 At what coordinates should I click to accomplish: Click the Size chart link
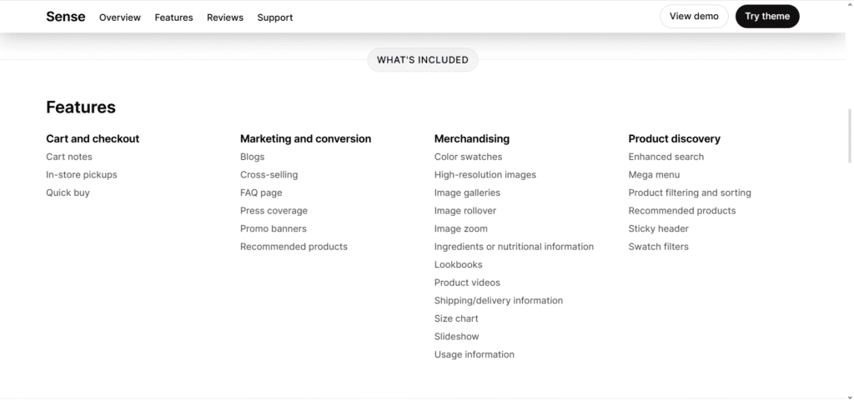coord(456,318)
